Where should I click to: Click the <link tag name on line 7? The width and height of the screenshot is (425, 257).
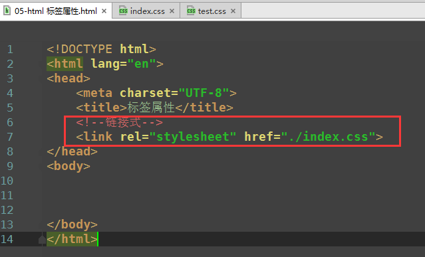tap(94, 137)
